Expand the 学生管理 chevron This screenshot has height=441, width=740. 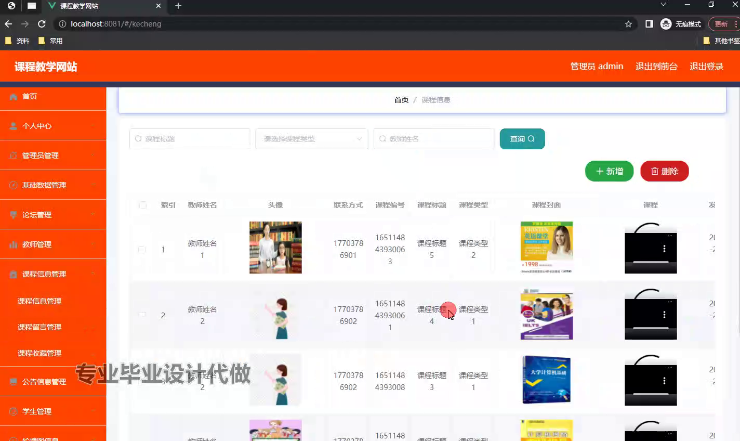click(93, 411)
